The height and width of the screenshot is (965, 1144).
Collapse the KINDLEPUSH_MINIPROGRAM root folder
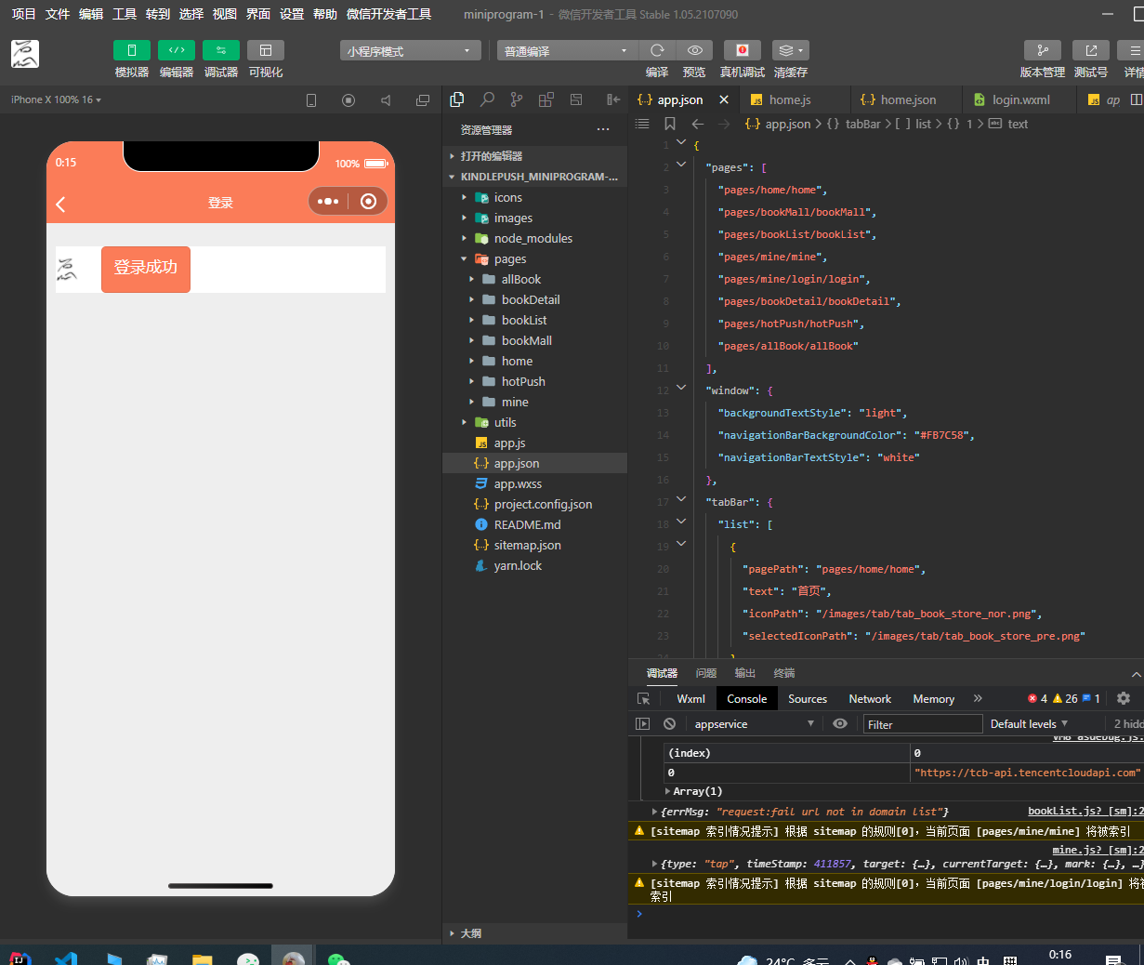click(x=535, y=177)
